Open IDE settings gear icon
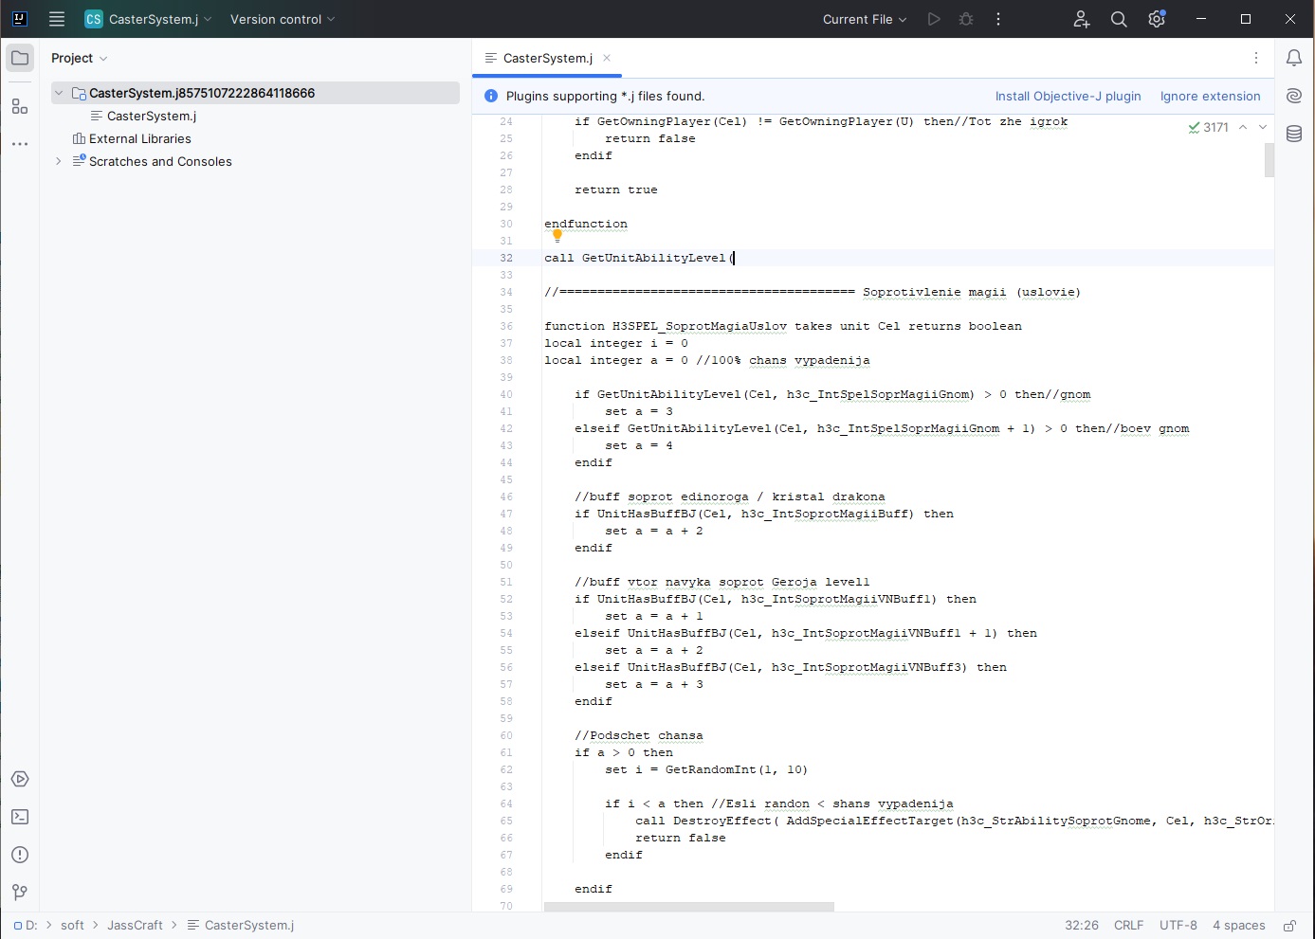The height and width of the screenshot is (939, 1315). click(1157, 19)
